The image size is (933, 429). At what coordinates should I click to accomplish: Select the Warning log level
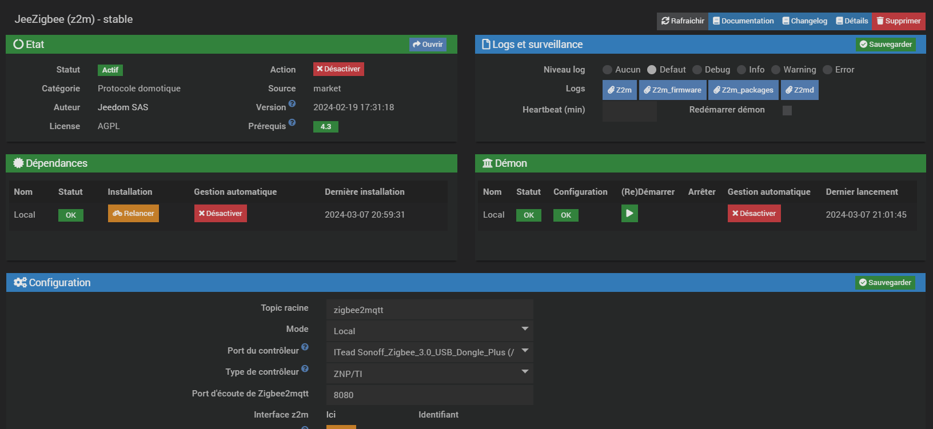(x=776, y=70)
